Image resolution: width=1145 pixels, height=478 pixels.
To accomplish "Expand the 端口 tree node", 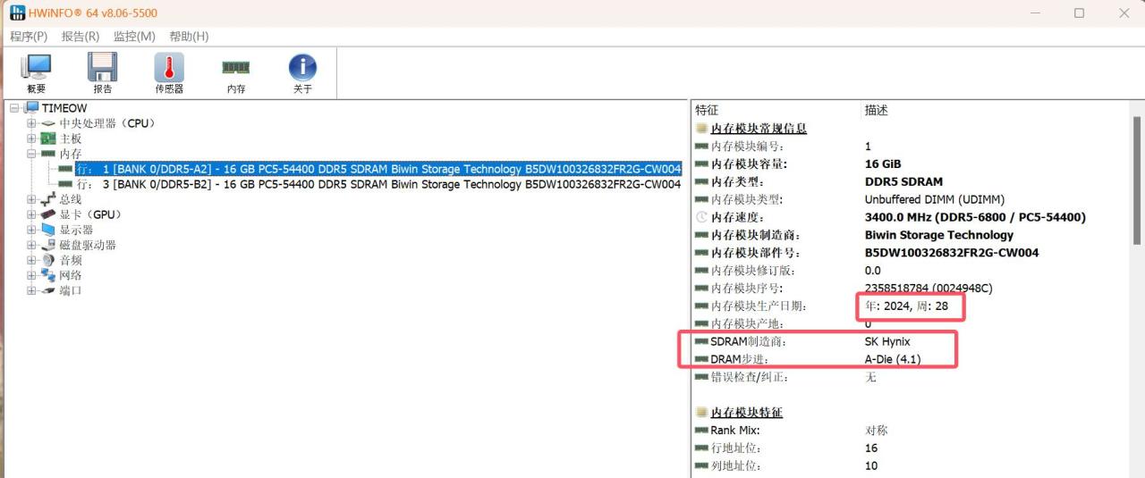I will 31,290.
